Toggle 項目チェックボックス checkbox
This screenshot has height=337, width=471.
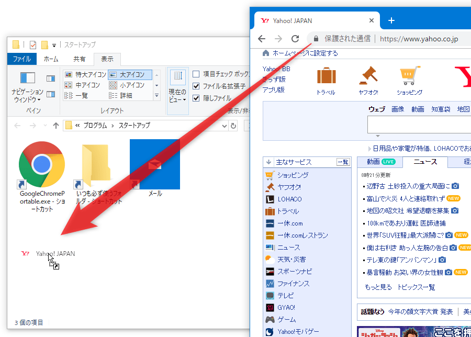click(x=196, y=74)
